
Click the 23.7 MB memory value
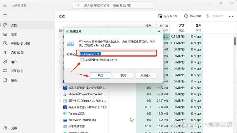[x=162, y=100]
